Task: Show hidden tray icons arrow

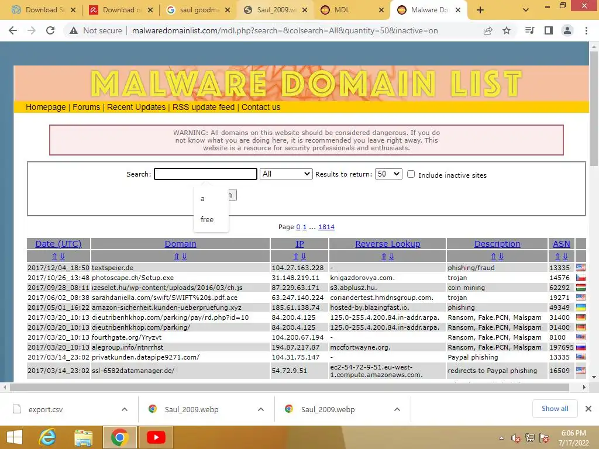Action: pyautogui.click(x=501, y=438)
